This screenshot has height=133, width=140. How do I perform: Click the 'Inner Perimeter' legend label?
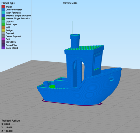click(13, 13)
